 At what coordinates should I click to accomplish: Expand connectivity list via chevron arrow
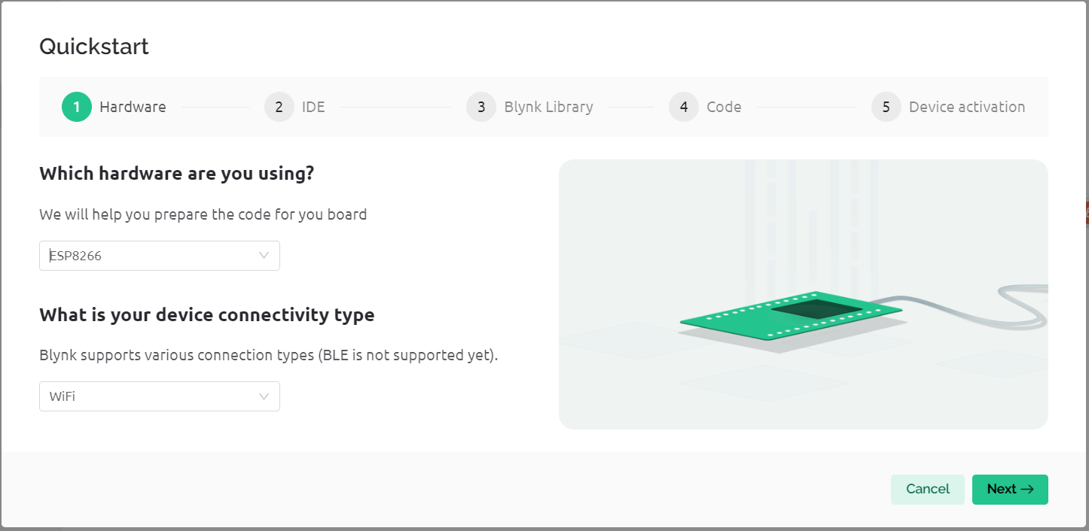coord(264,396)
